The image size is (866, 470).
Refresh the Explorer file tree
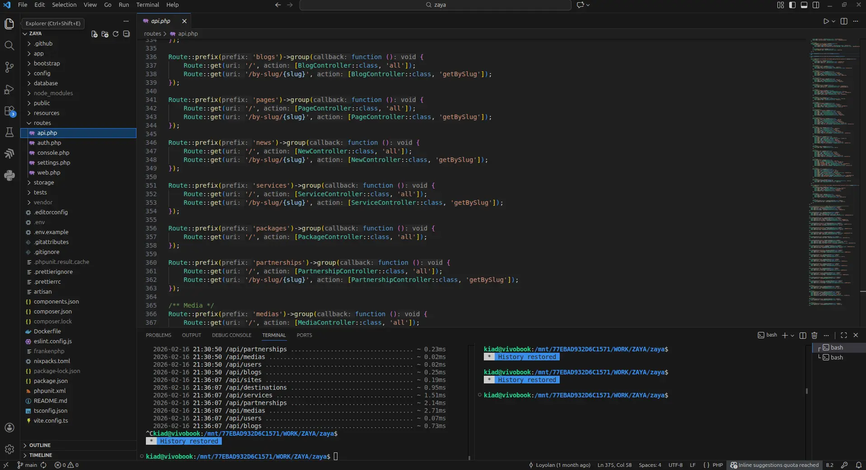(x=116, y=34)
